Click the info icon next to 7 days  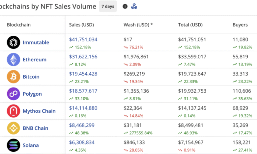click(x=125, y=6)
